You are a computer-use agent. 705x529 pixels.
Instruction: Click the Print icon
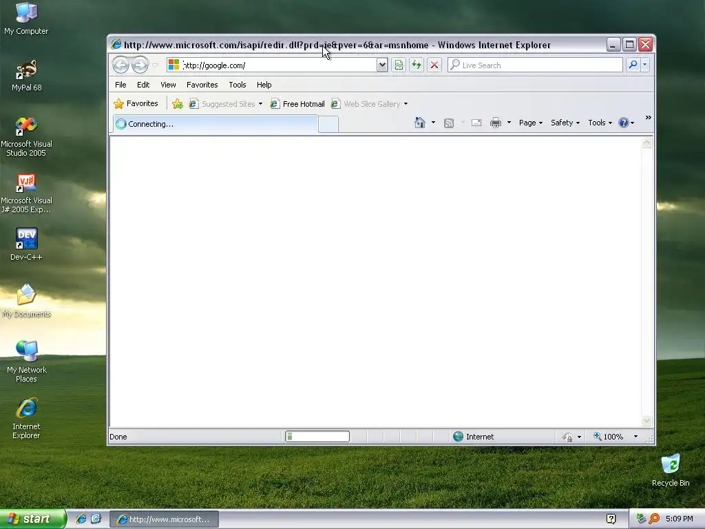[x=496, y=123]
